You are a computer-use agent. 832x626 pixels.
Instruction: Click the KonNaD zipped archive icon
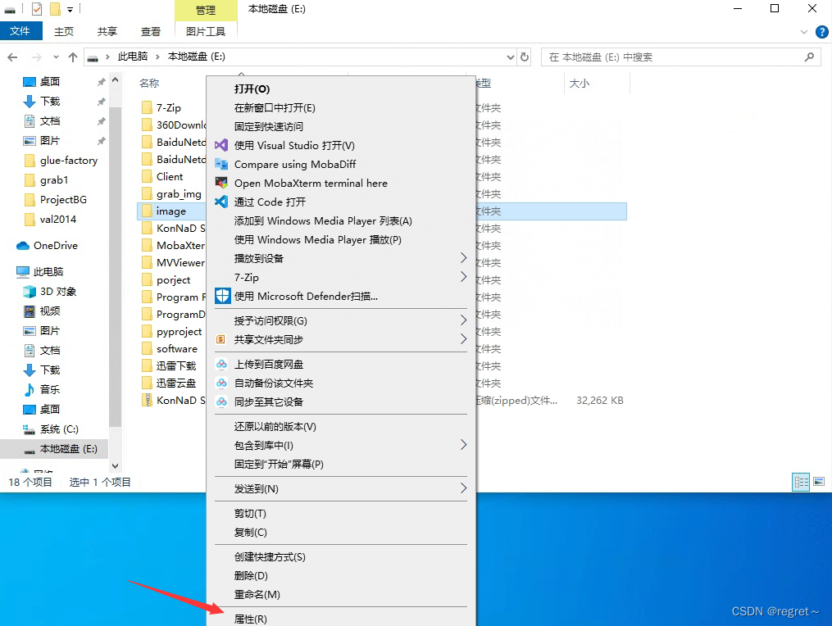pyautogui.click(x=147, y=400)
